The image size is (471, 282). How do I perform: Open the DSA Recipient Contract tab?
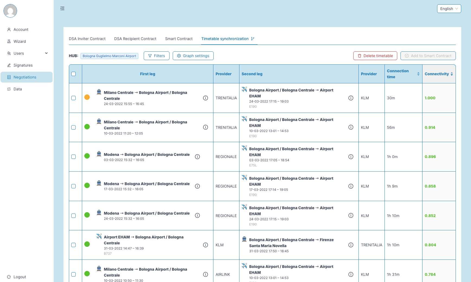135,39
